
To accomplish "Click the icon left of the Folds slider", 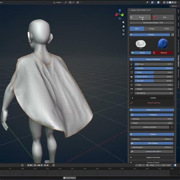I will click(132, 85).
